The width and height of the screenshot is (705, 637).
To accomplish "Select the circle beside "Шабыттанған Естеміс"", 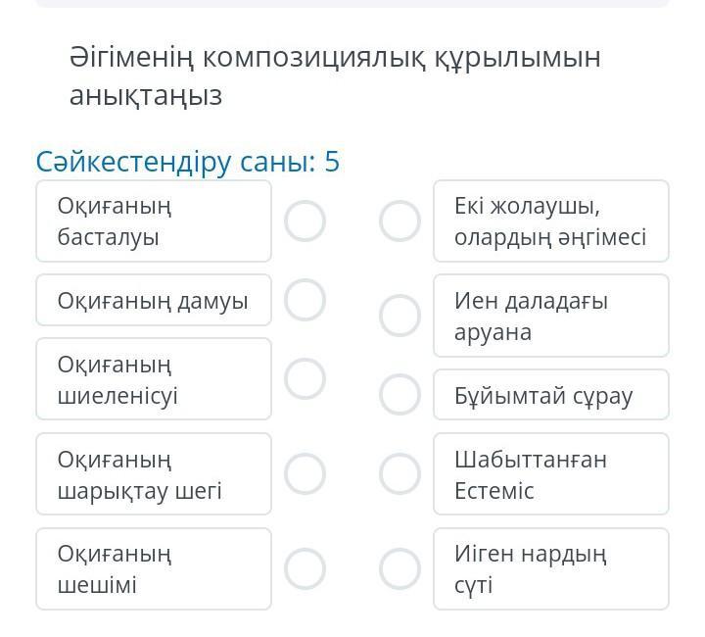I will pyautogui.click(x=399, y=473).
